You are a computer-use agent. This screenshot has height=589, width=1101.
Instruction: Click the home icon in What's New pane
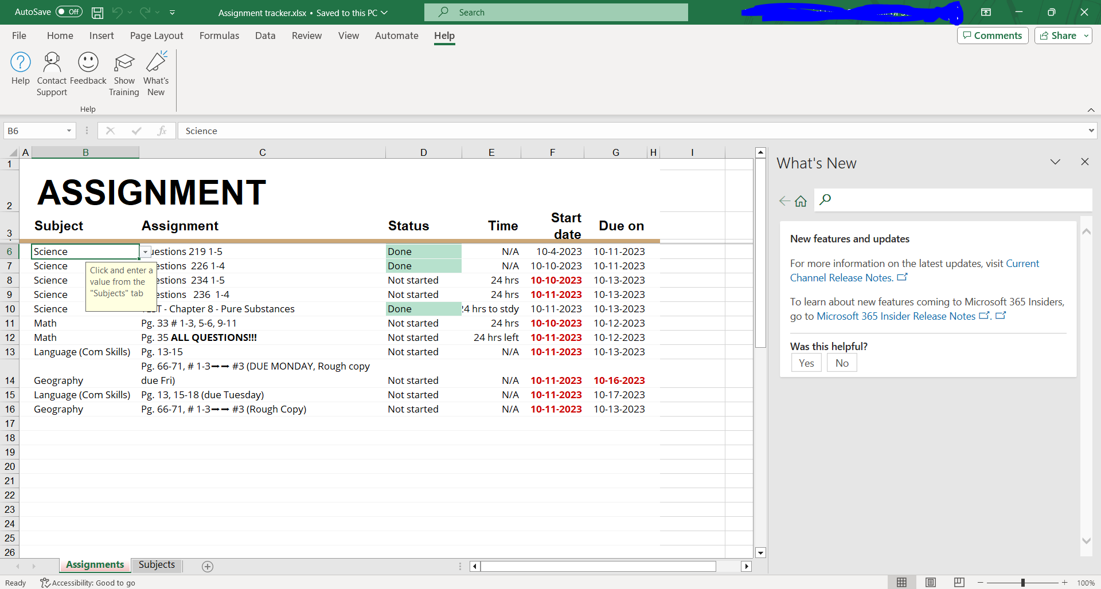801,201
